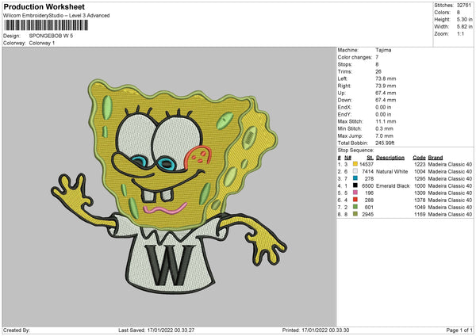The width and height of the screenshot is (476, 336).
Task: Click the 'Created By:' footer label
Action: pyautogui.click(x=17, y=330)
